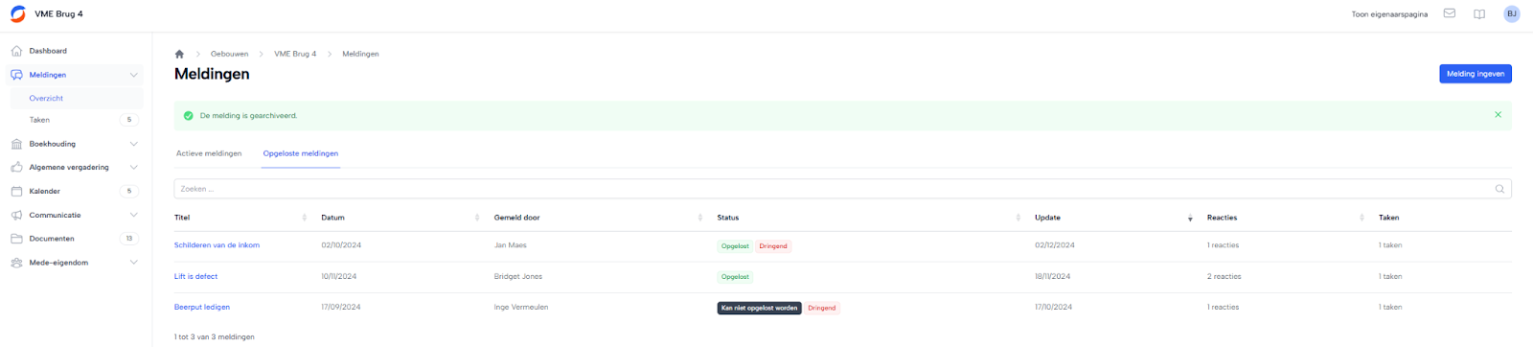Go to VME Brug 4 in breadcrumb
Image resolution: width=1533 pixels, height=347 pixels.
tap(295, 54)
